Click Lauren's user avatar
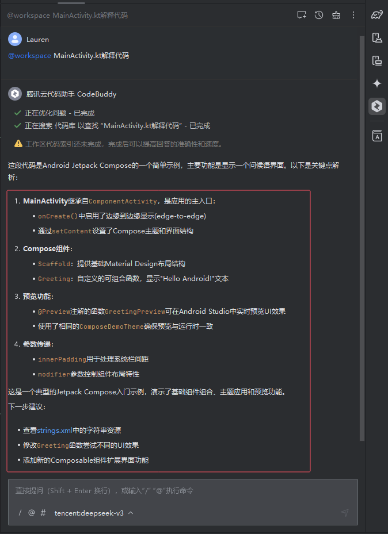The image size is (388, 534). click(15, 39)
